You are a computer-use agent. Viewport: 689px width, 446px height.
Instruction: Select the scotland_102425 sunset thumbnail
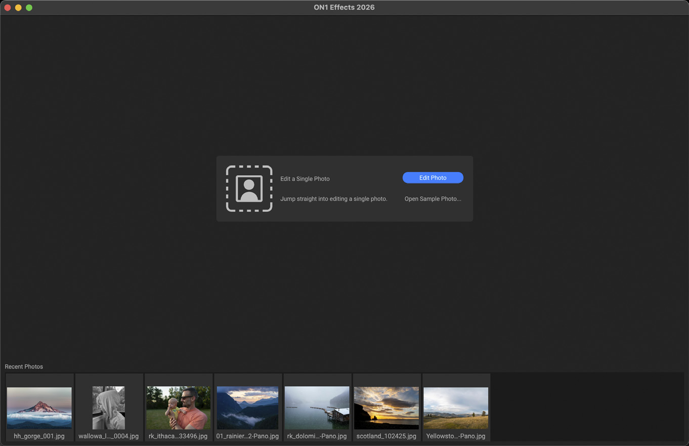click(386, 408)
